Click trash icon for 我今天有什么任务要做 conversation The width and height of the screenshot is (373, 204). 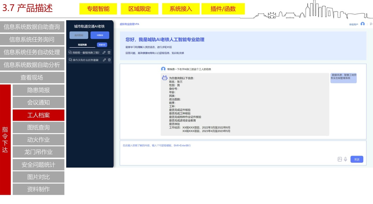pyautogui.click(x=109, y=60)
